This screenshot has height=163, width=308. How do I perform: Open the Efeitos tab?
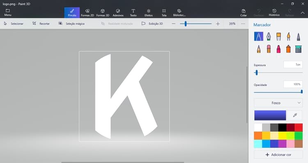(x=149, y=13)
